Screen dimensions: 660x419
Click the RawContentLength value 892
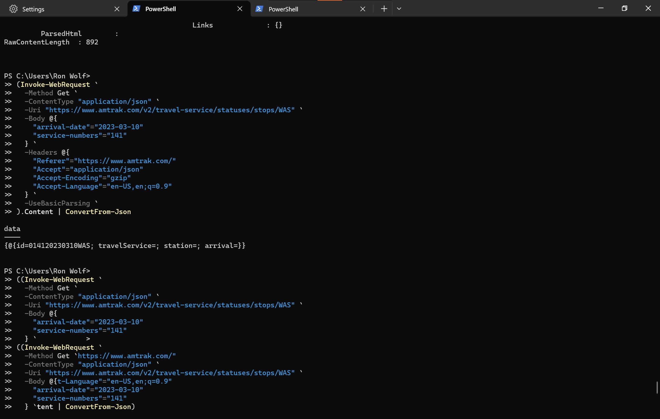92,42
